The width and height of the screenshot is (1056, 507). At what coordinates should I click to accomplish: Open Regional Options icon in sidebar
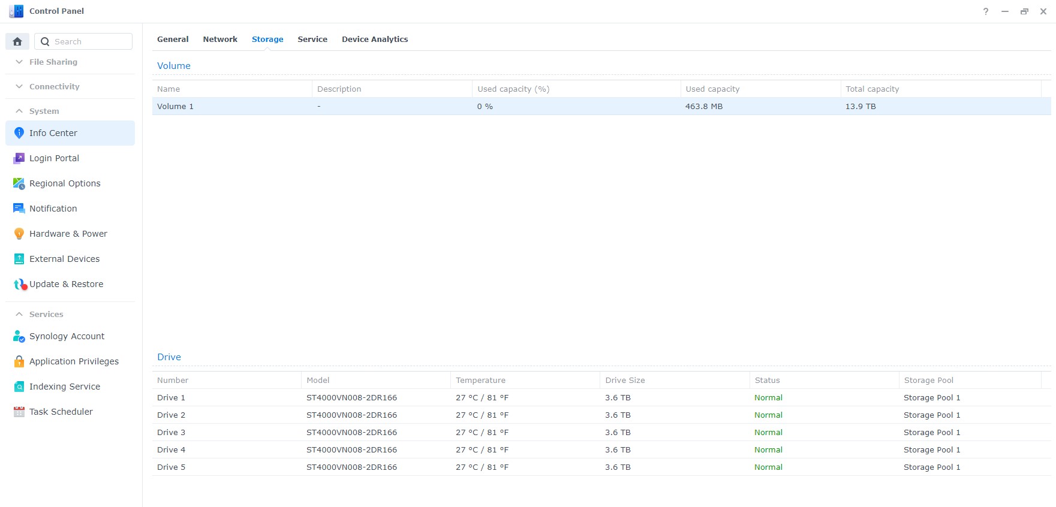coord(19,183)
